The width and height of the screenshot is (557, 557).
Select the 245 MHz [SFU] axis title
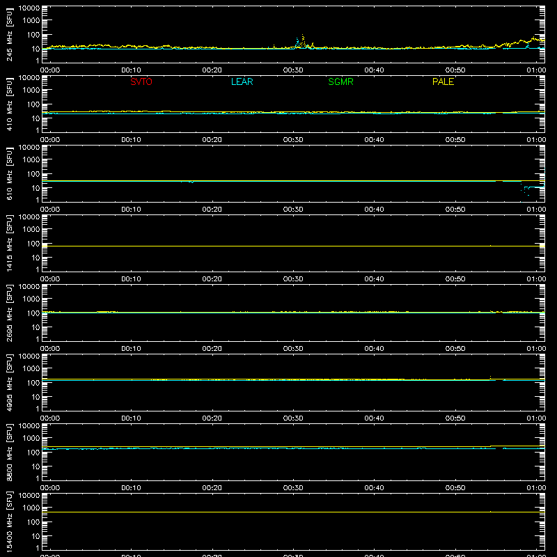coord(10,35)
